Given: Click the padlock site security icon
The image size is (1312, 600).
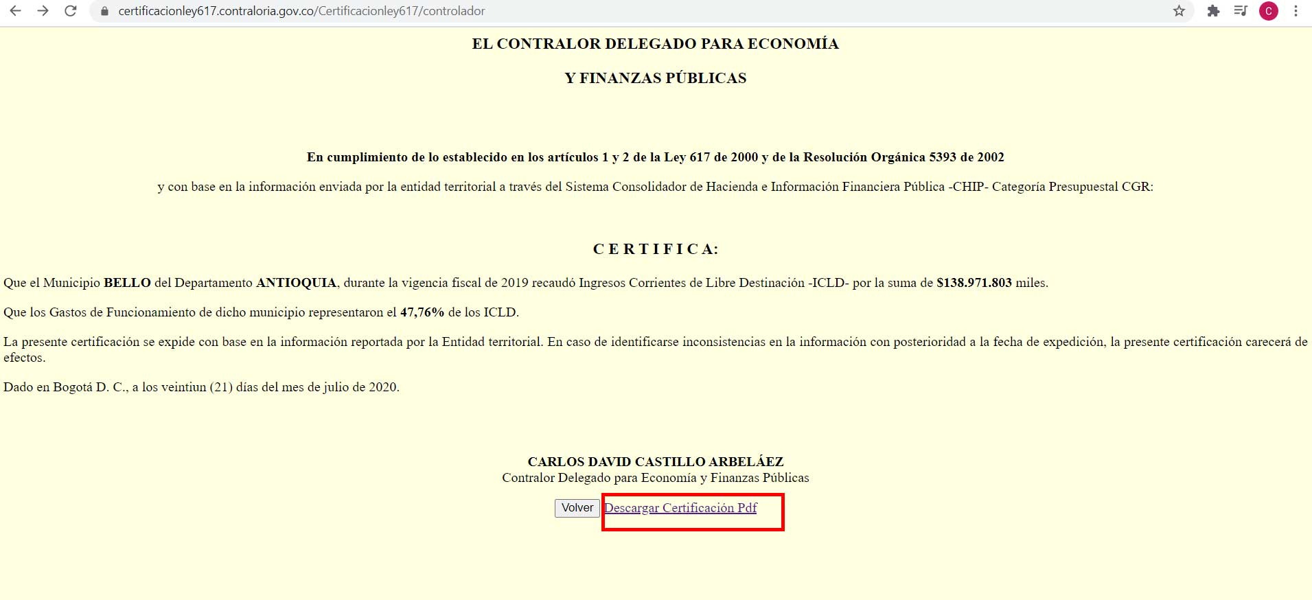Looking at the screenshot, I should click(x=104, y=11).
